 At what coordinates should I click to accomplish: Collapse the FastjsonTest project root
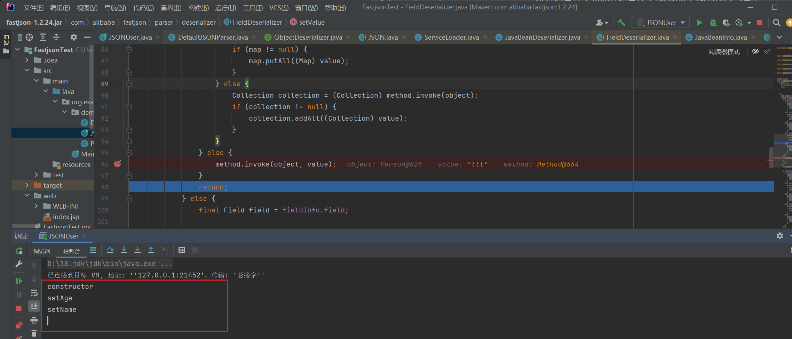(x=18, y=50)
